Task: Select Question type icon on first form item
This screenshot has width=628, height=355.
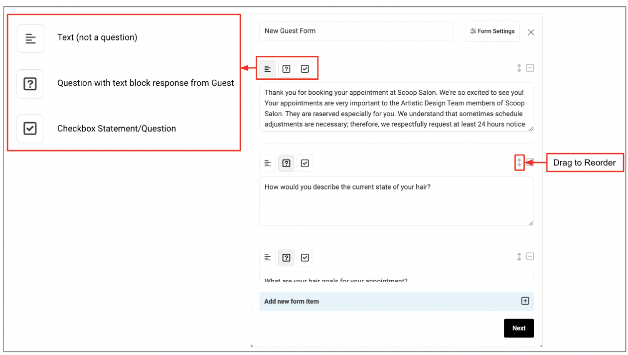Action: (286, 69)
